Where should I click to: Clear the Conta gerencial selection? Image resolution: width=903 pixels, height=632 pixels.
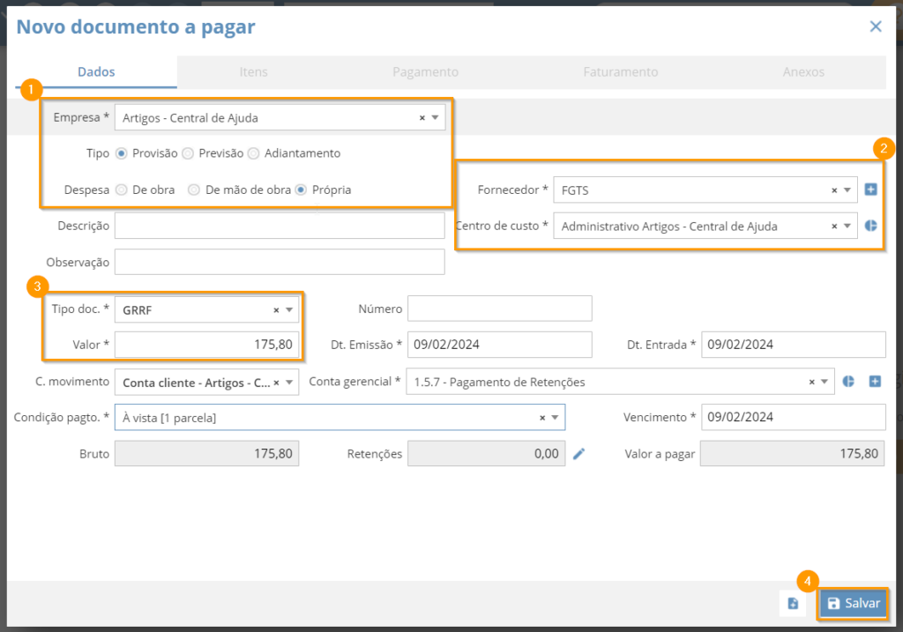[x=812, y=382]
